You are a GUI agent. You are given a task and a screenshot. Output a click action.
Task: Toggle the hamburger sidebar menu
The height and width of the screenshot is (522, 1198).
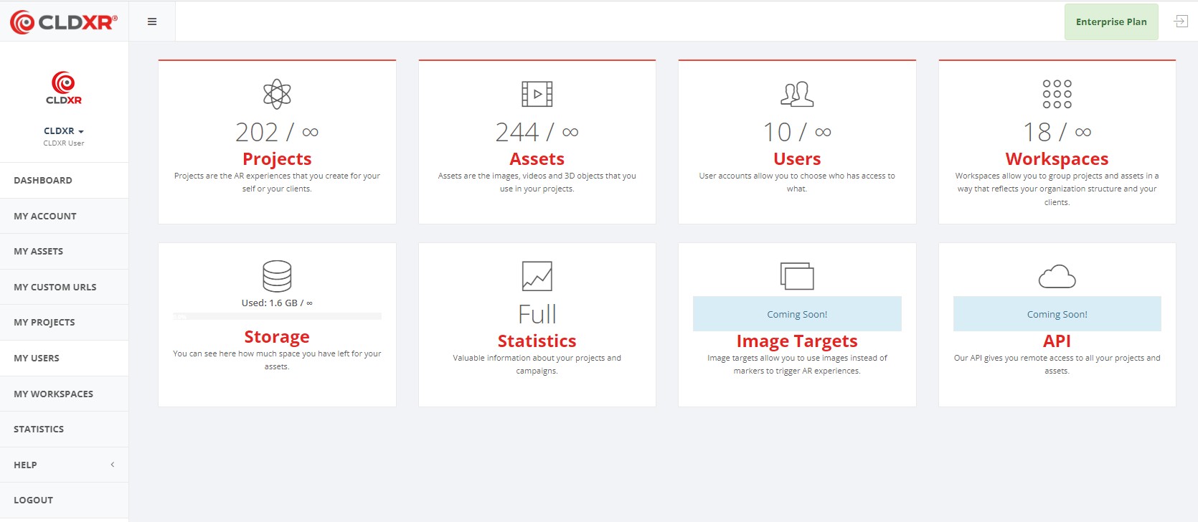pyautogui.click(x=152, y=22)
